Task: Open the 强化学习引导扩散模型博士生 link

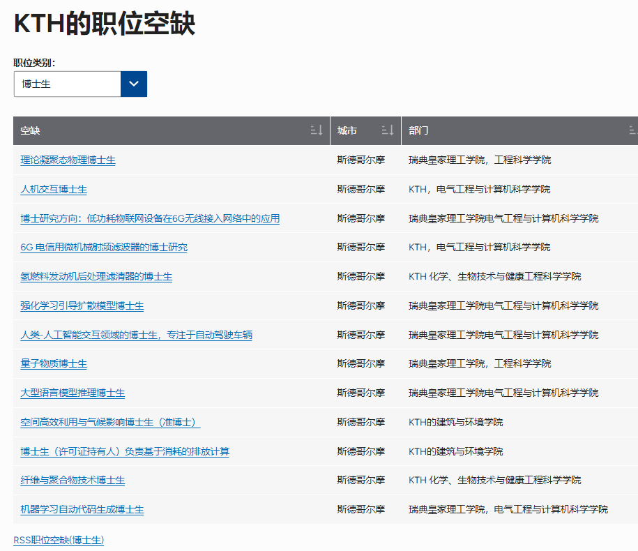Action: 82,305
